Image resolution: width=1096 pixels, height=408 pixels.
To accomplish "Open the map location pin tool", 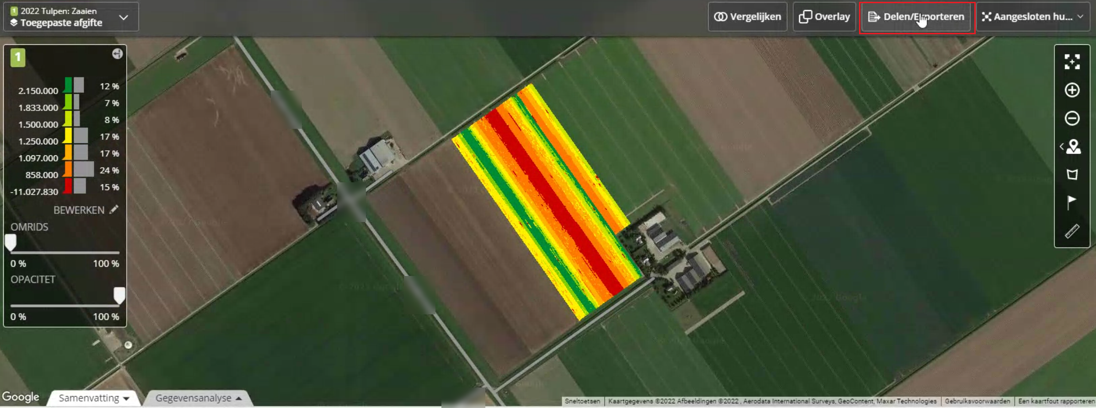I will click(x=1073, y=147).
